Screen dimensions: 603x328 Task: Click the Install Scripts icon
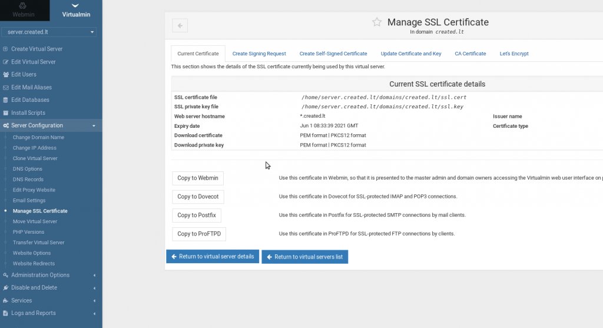(5, 113)
